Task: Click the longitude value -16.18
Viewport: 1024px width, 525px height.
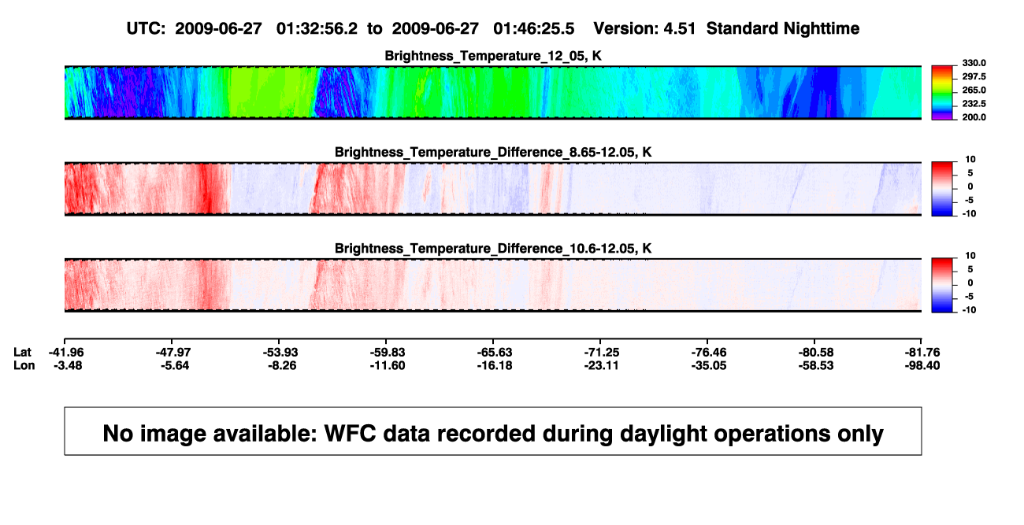Action: coord(495,365)
